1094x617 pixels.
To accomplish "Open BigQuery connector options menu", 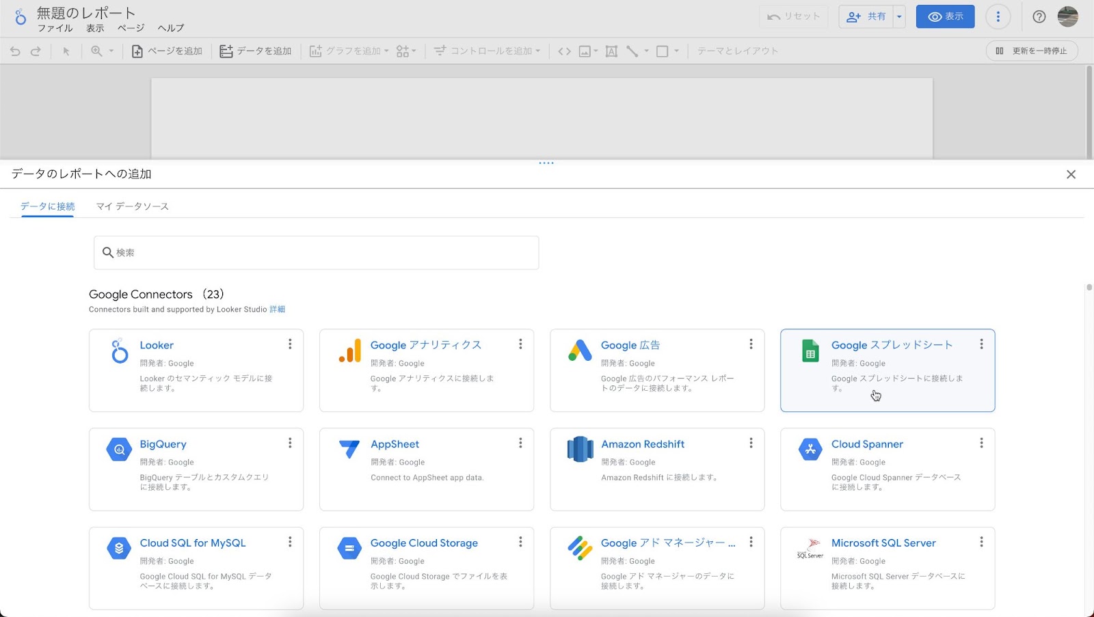I will point(290,443).
